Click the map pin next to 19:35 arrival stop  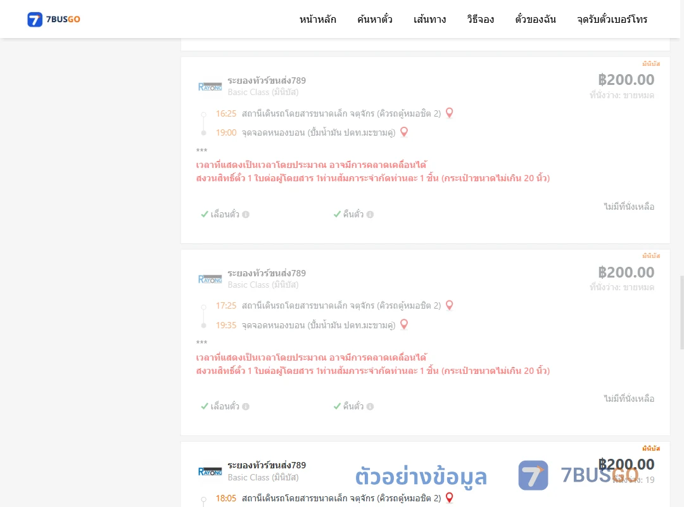point(404,324)
